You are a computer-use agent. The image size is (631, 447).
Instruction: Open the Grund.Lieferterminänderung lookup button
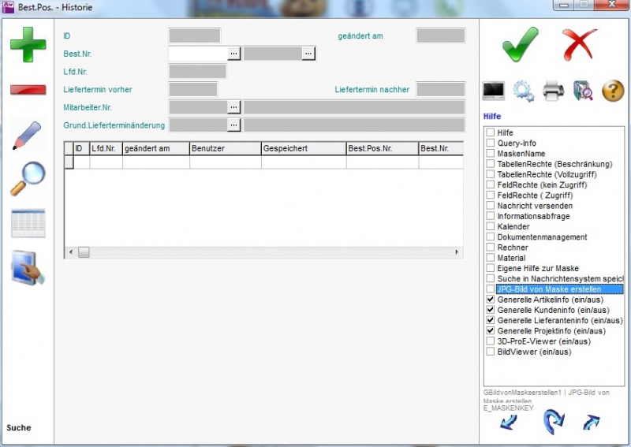(x=234, y=125)
